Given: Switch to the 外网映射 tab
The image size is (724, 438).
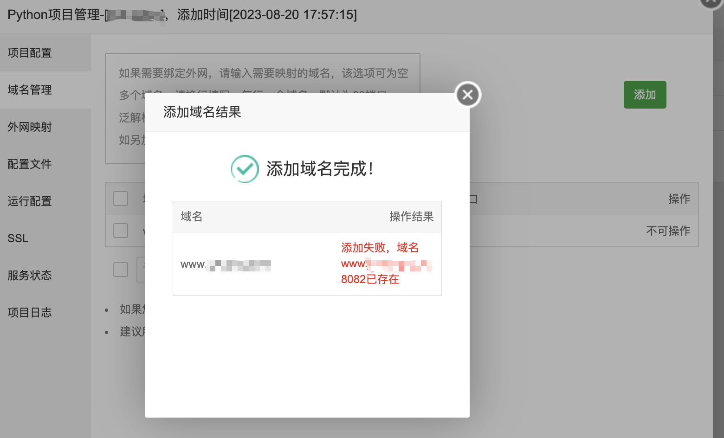Looking at the screenshot, I should point(45,127).
